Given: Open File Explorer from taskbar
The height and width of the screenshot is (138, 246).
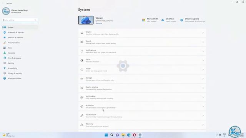Looking at the screenshot, I should click(x=123, y=135).
